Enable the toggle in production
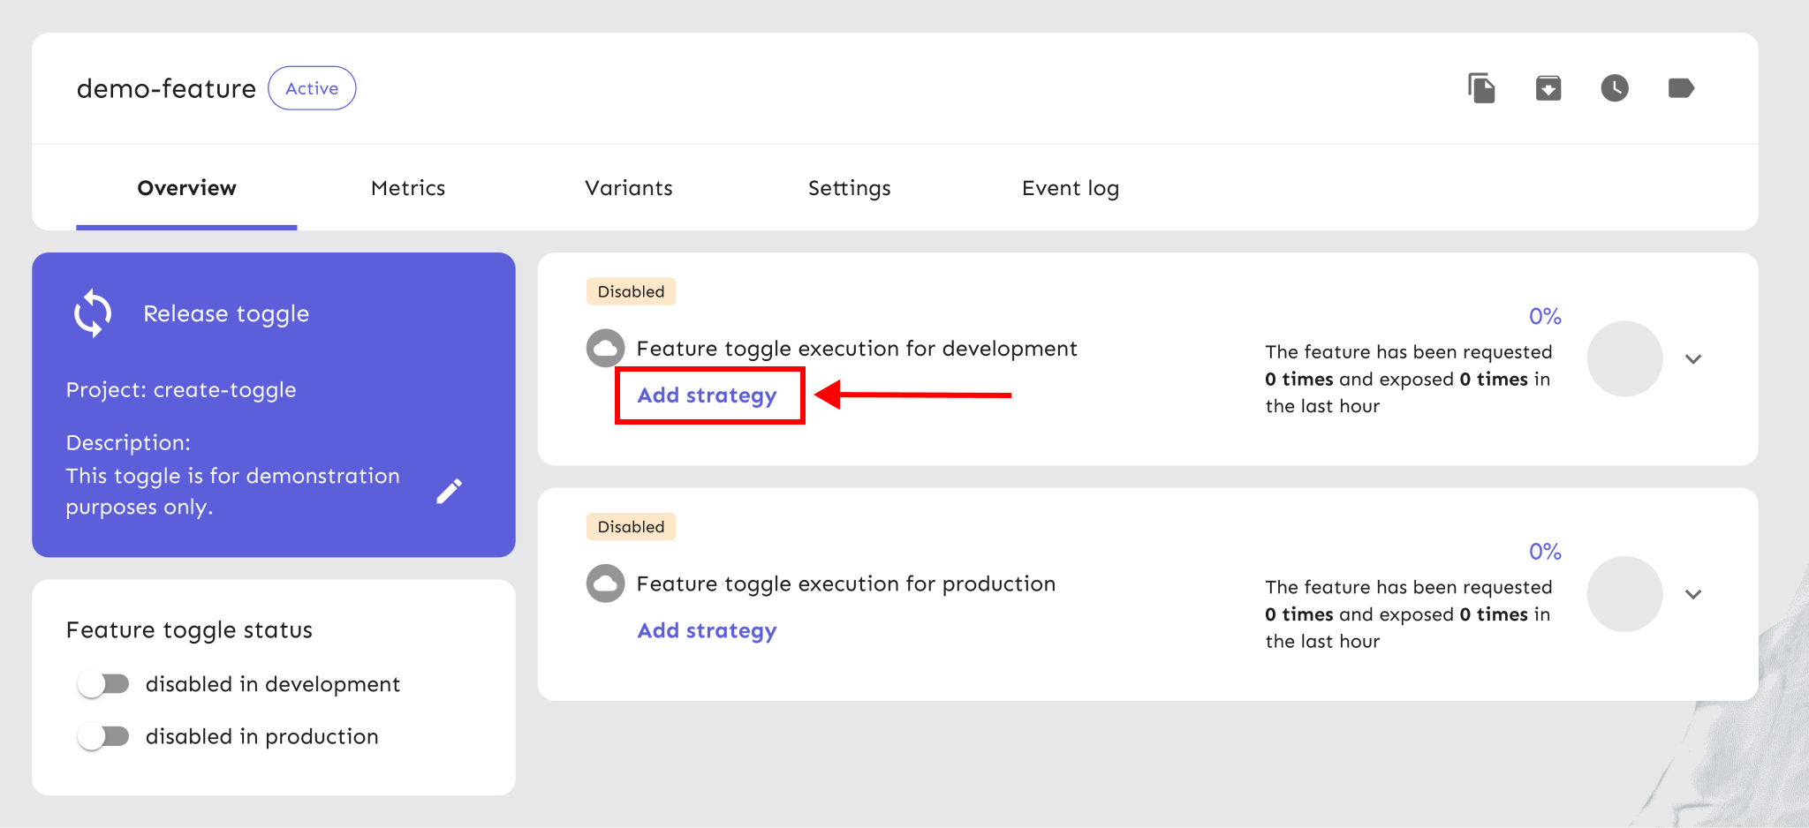 click(103, 736)
